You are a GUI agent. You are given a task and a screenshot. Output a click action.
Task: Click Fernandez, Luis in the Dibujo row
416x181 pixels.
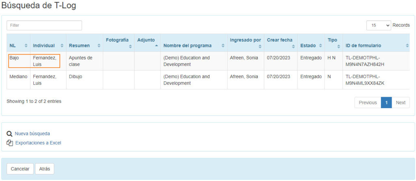point(45,80)
